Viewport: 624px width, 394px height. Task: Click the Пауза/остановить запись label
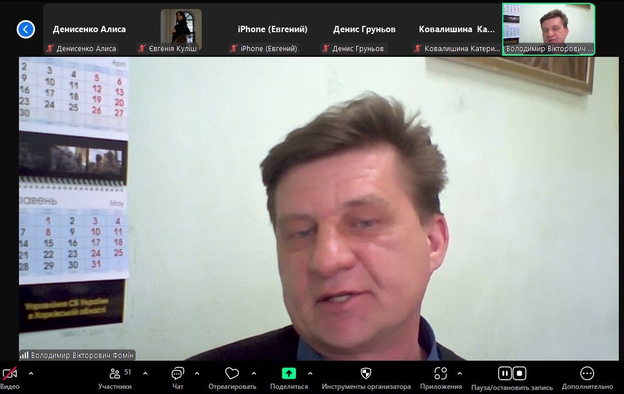click(x=512, y=387)
